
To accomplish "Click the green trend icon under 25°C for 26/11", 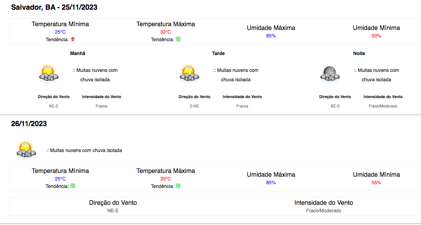I will 73,186.
